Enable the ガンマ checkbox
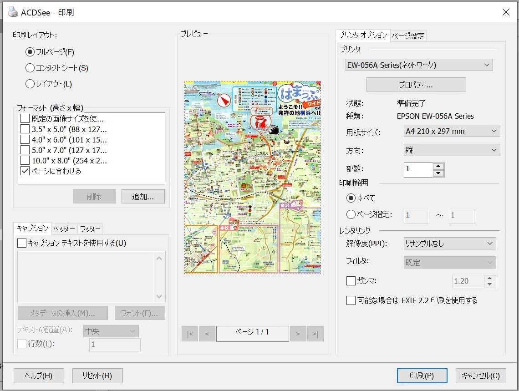 point(351,281)
